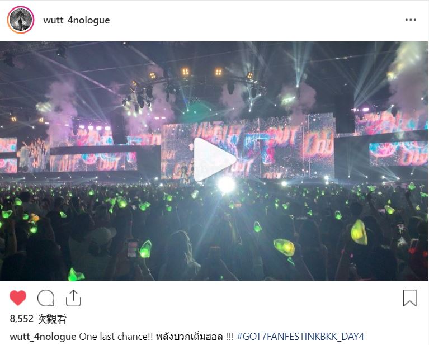429x345 pixels.
Task: Tap the share upload icon
Action: coord(74,298)
